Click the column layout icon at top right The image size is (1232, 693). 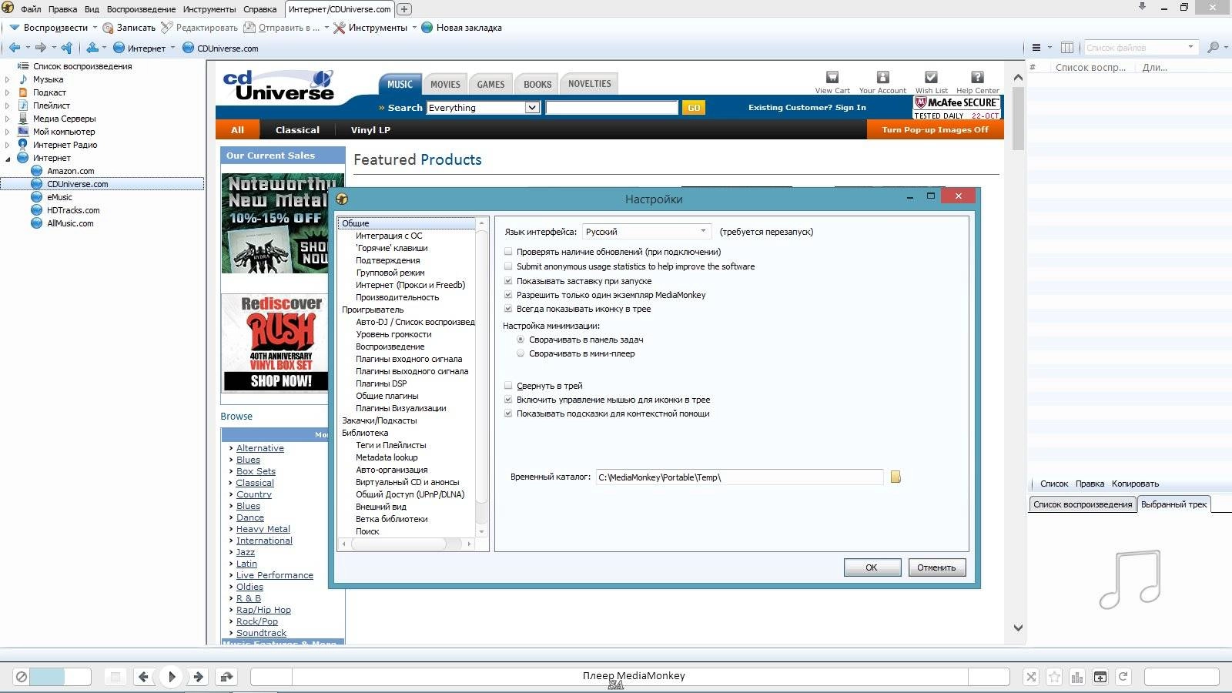(1067, 48)
